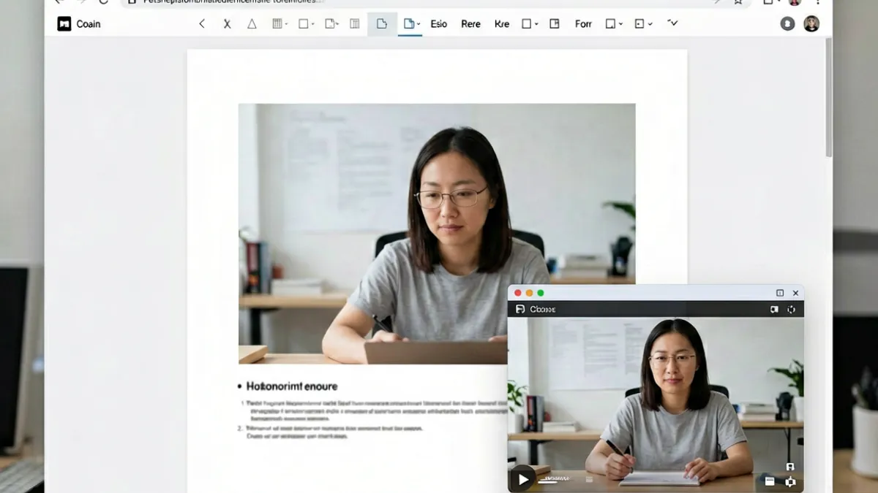Go back with the left chevron icon
The height and width of the screenshot is (493, 878).
(202, 24)
